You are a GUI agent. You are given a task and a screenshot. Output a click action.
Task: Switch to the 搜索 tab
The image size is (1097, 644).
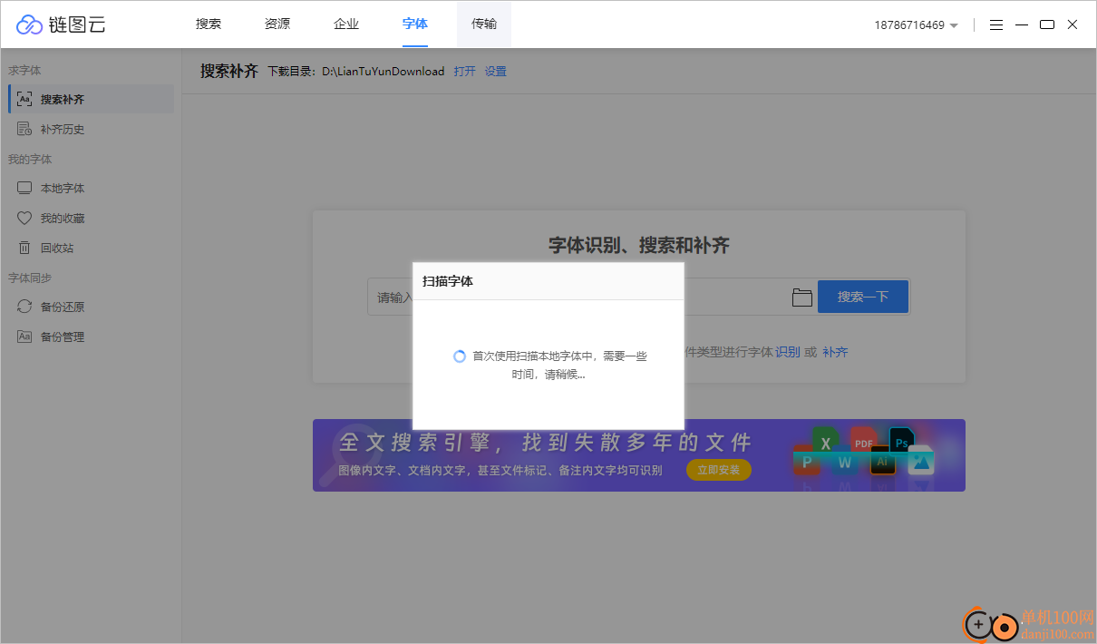click(x=208, y=24)
